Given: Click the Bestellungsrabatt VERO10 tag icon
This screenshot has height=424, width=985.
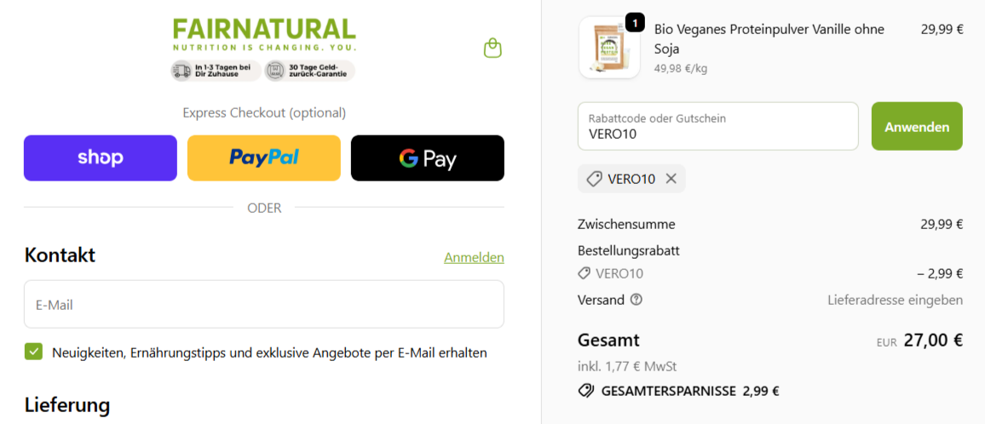Looking at the screenshot, I should 584,274.
